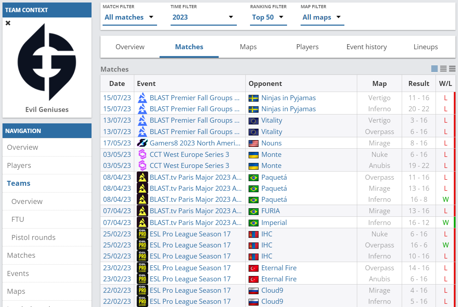Click the Brazil flag beside FURIA
This screenshot has width=458, height=307.
(x=254, y=211)
